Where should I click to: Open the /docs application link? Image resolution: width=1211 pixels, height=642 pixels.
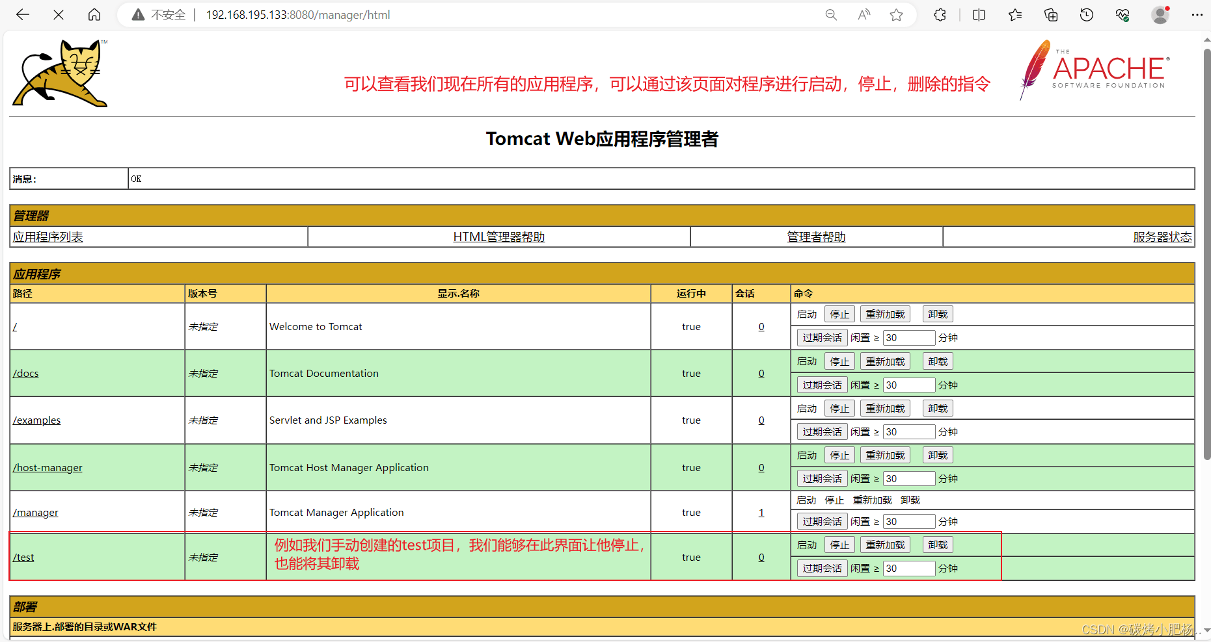[26, 374]
